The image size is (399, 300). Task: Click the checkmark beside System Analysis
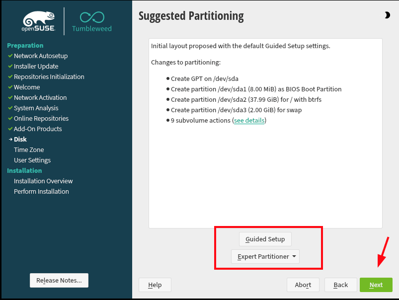click(10, 108)
